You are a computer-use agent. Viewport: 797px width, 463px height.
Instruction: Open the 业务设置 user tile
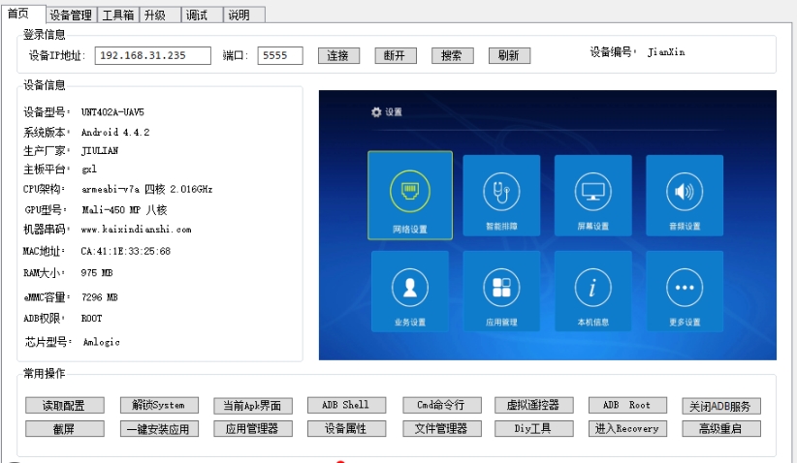point(410,292)
